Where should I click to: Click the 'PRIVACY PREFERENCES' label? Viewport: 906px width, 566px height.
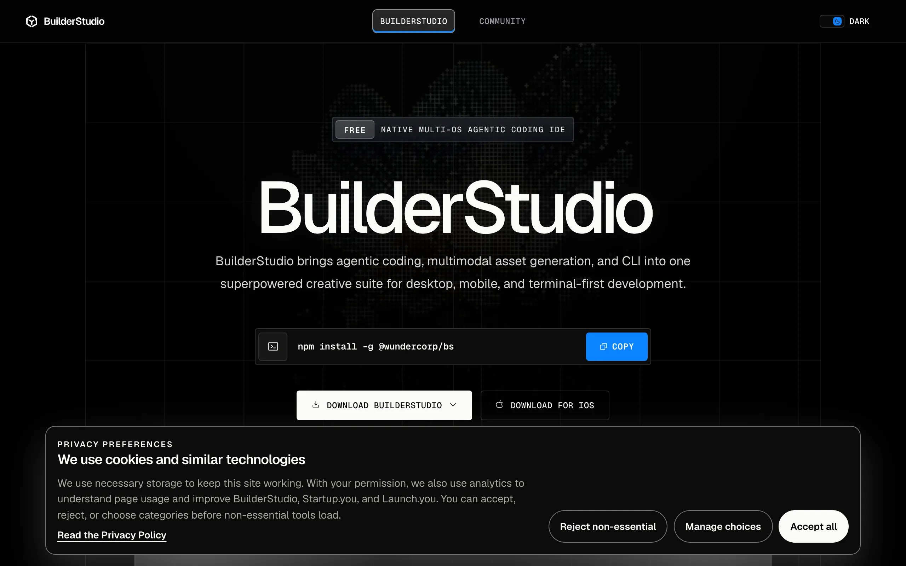pyautogui.click(x=115, y=444)
